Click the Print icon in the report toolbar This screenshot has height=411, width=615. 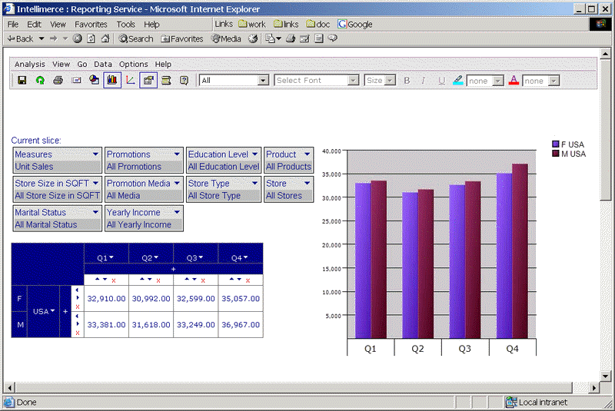pos(58,81)
